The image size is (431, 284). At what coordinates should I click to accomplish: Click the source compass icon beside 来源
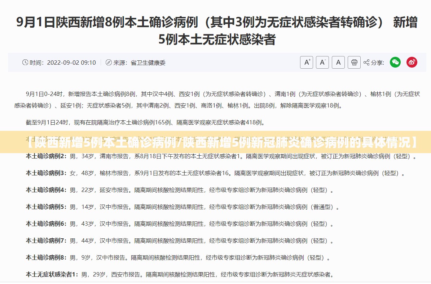tap(109, 63)
